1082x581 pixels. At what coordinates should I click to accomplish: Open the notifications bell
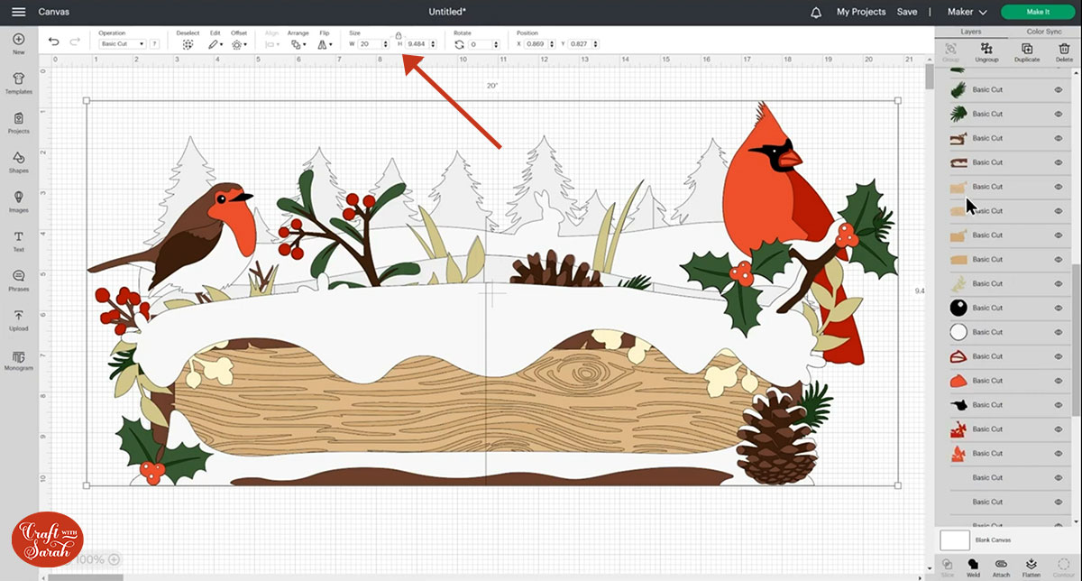[816, 12]
